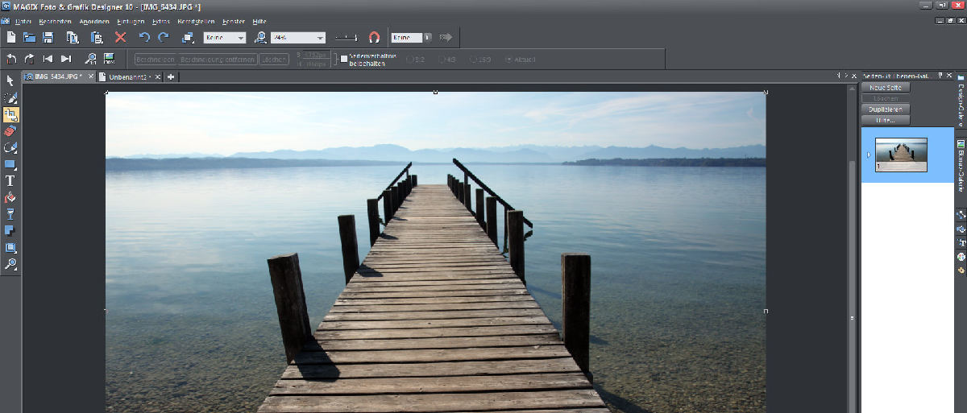Open the Bearbeiten menu

coord(56,21)
